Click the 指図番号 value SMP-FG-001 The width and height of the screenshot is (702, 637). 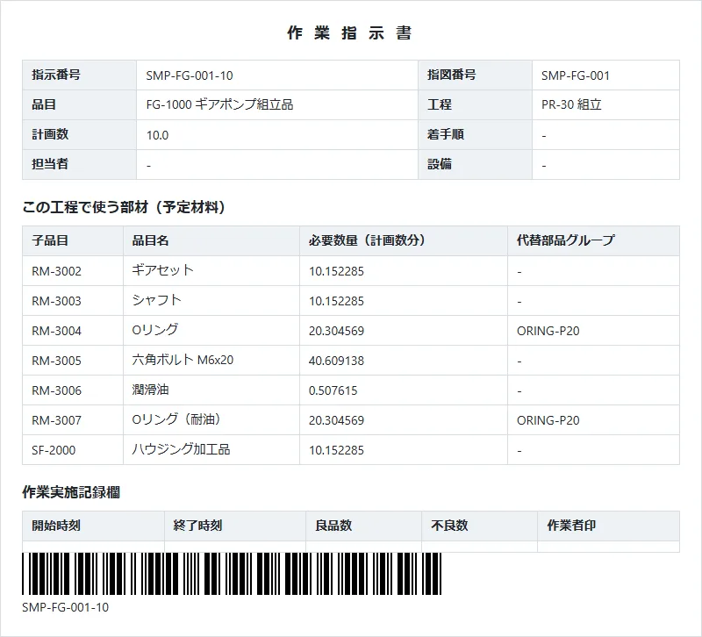point(576,75)
